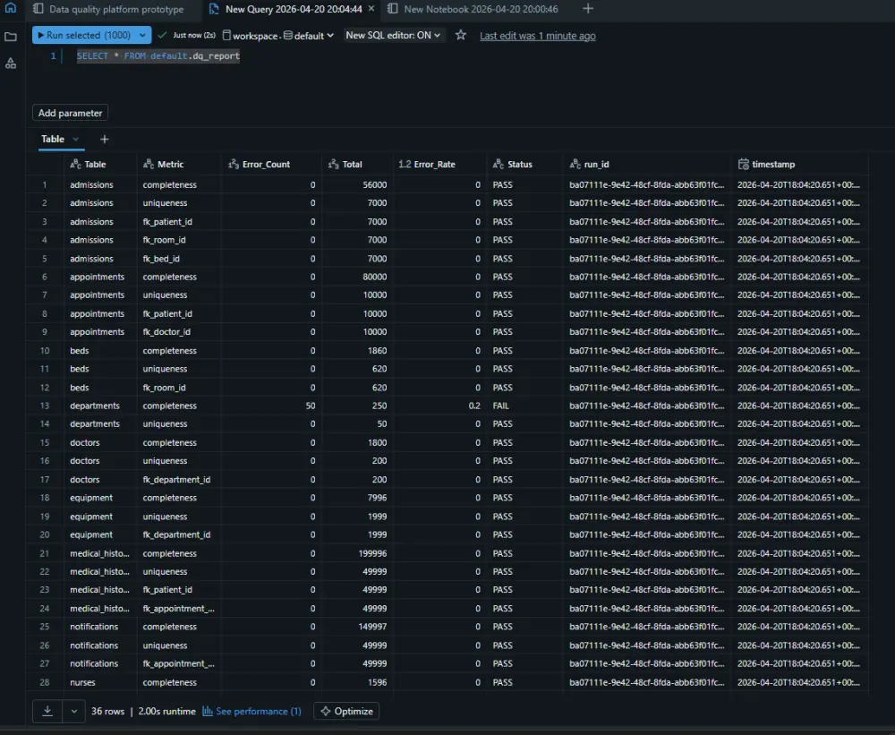Select the nurses table cell in row 28
The image size is (895, 735).
click(100, 682)
